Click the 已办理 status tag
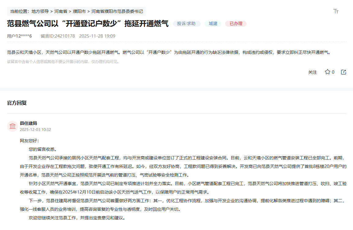 point(236,24)
